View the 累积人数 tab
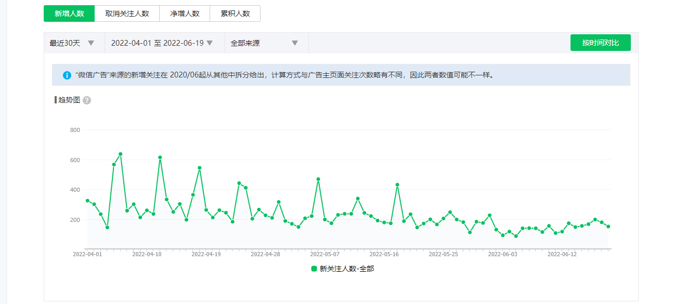Viewport: 674px width, 304px height. pos(235,14)
